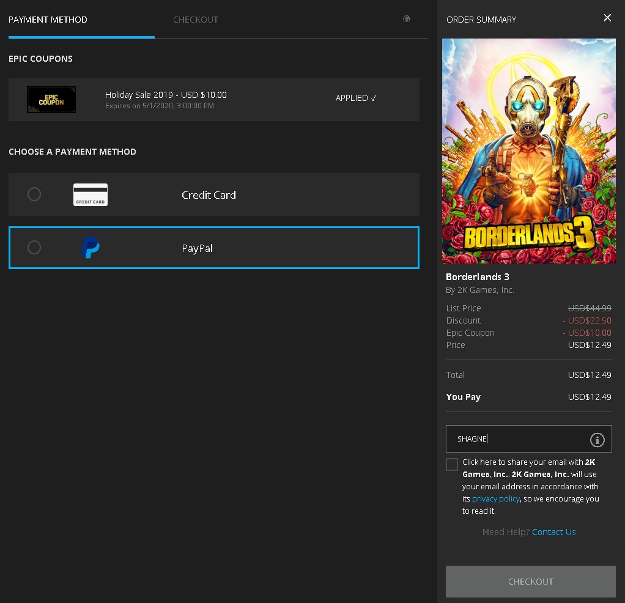Viewport: 625px width, 603px height.
Task: Click 'By 2K Games, Inc.' publisher text
Action: click(x=480, y=290)
